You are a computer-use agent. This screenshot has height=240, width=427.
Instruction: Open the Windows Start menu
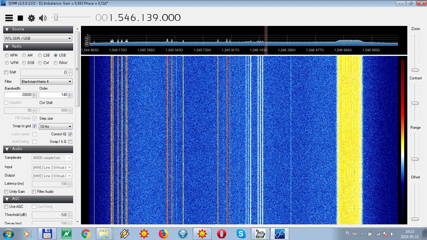point(8,234)
